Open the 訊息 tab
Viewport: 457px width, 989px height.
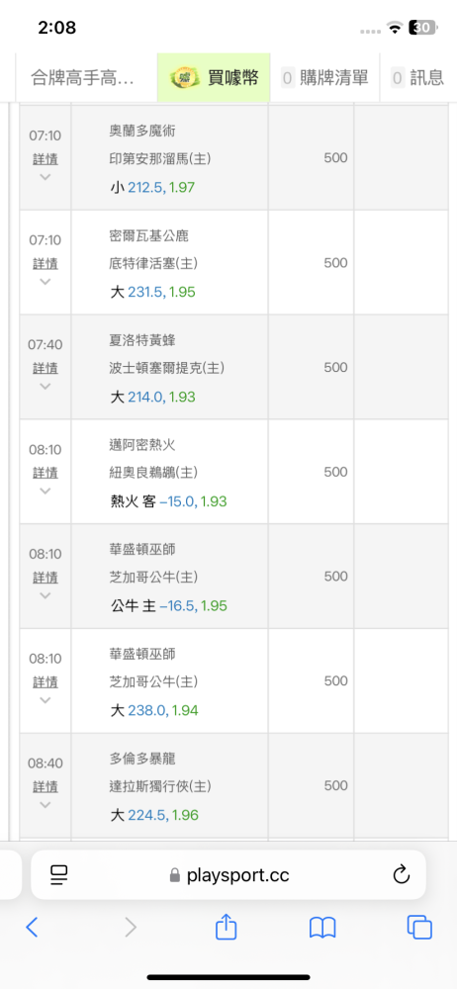[417, 77]
